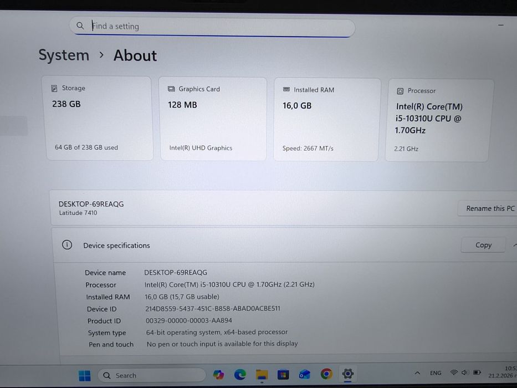Open the Processor i5-10310U card
The image size is (517, 388).
pos(438,120)
